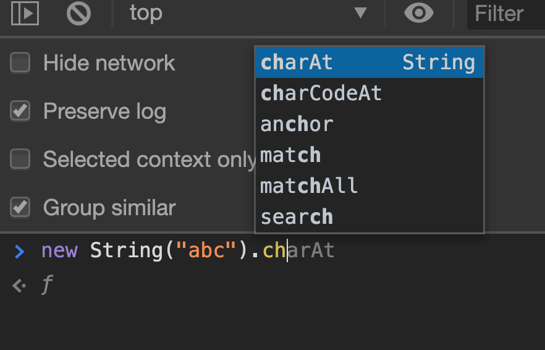Pick search from the autocomplete popup

click(x=368, y=217)
